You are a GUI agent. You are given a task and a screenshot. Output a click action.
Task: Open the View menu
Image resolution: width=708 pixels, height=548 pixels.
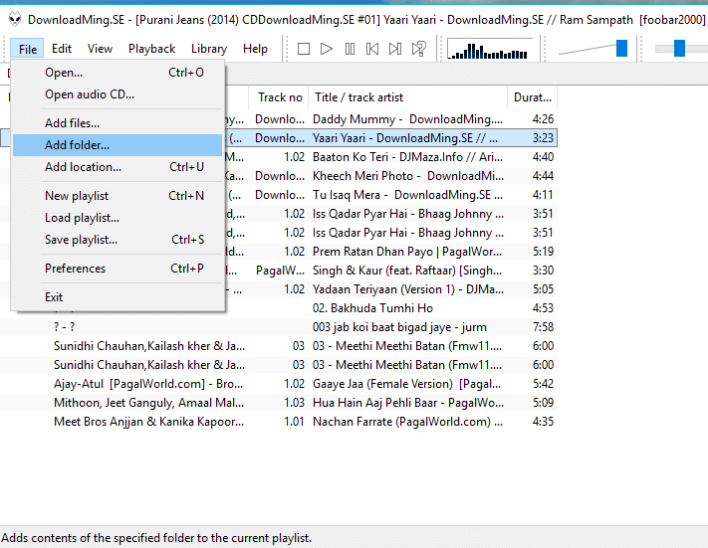100,49
